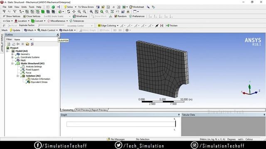
Task: Toggle Show Vertices
Action: (12, 16)
